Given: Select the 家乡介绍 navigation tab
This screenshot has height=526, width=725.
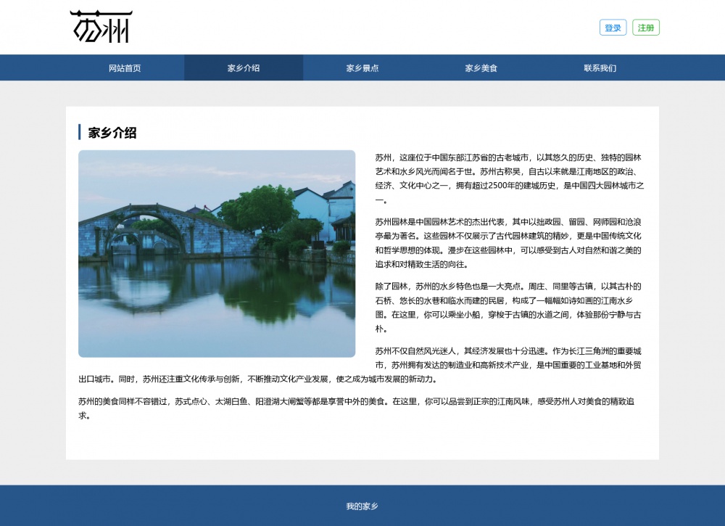Looking at the screenshot, I should (244, 68).
